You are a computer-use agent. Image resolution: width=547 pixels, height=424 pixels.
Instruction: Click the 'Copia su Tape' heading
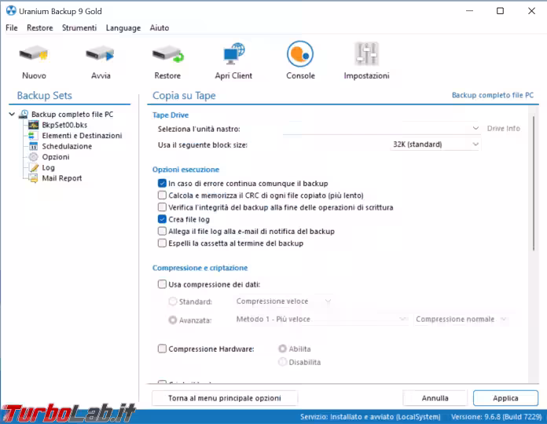184,96
